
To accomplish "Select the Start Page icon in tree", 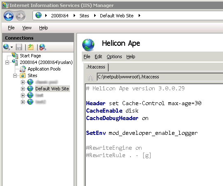I will [15, 55].
